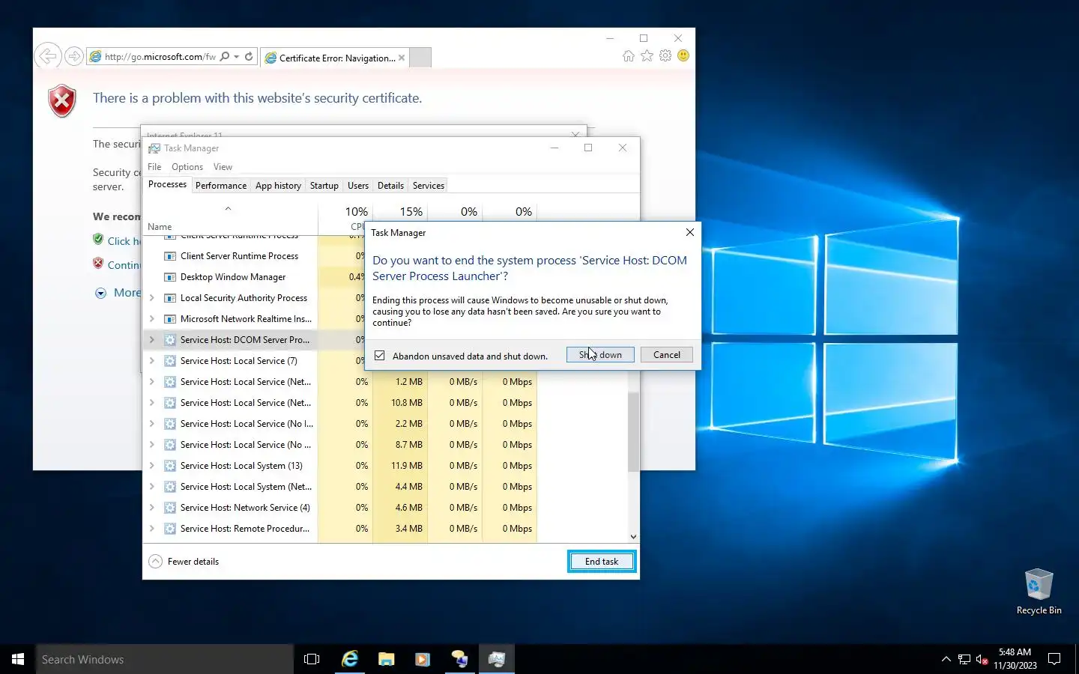1079x674 pixels.
Task: Click gear icon of Service Host: Local System (13)
Action: (x=170, y=466)
